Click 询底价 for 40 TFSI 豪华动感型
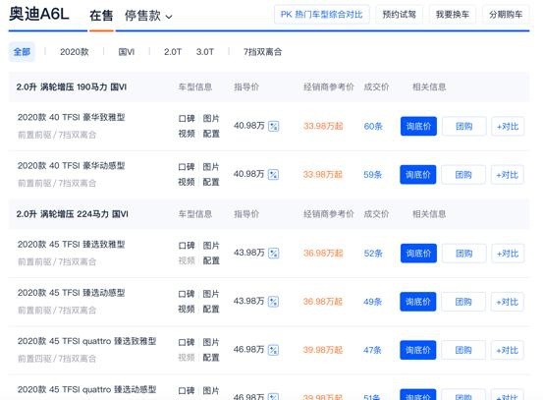Viewport: 543px width, 400px height. (418, 174)
